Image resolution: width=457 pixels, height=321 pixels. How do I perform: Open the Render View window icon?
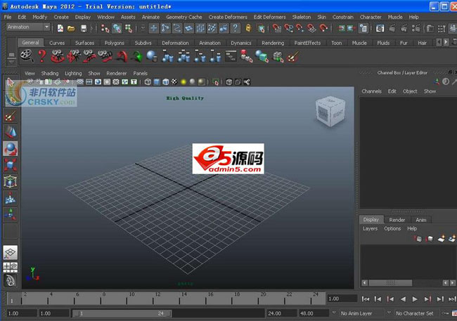coord(380,28)
